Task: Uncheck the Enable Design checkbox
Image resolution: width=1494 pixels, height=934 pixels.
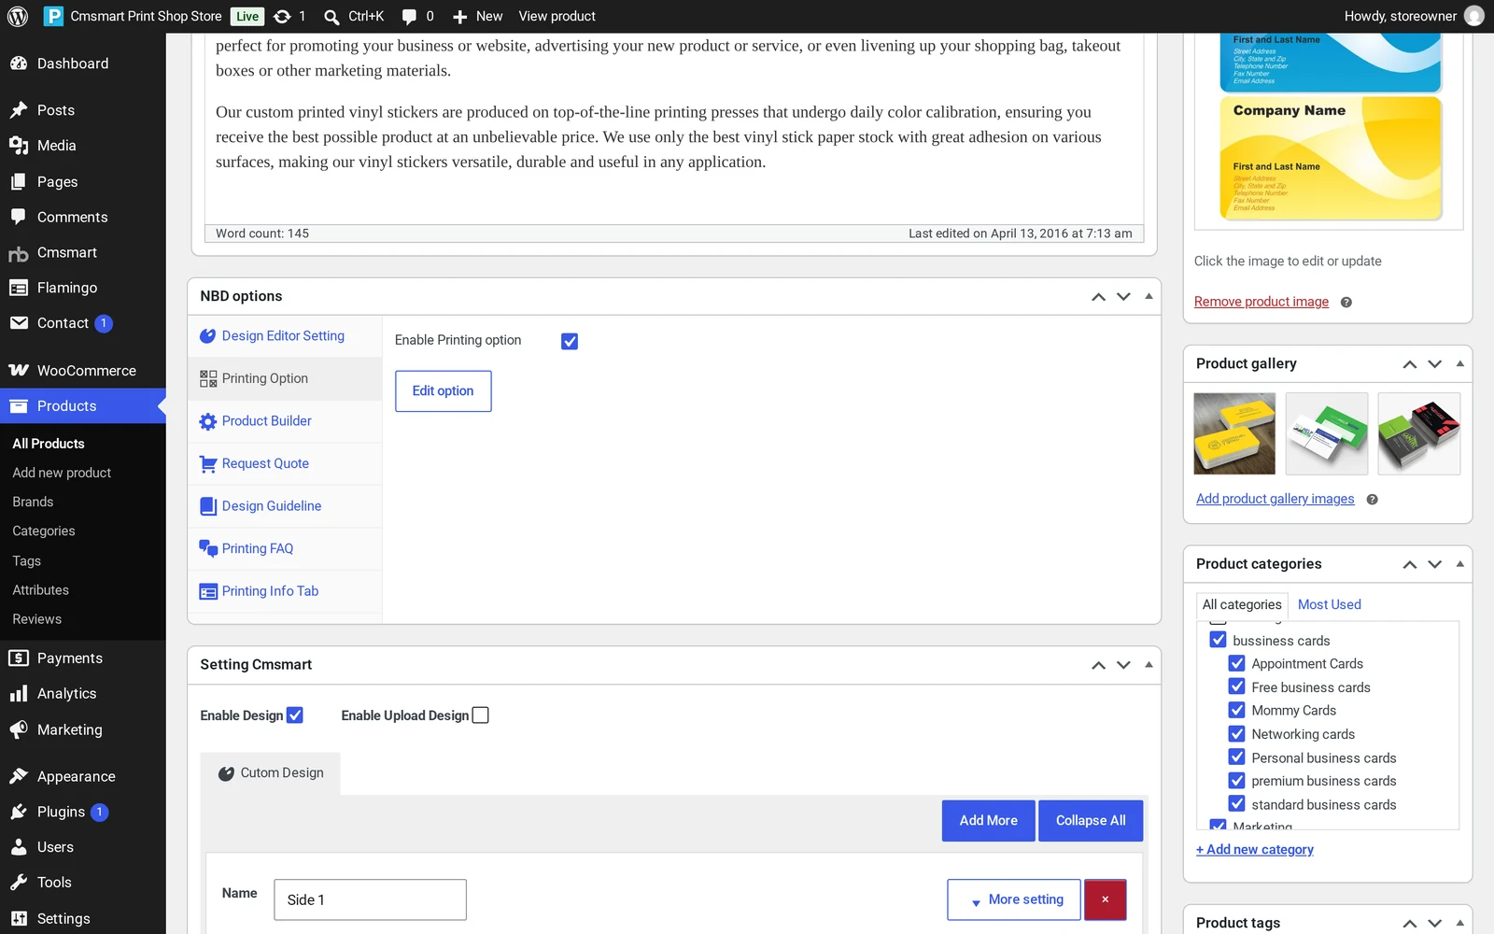Action: pyautogui.click(x=295, y=715)
